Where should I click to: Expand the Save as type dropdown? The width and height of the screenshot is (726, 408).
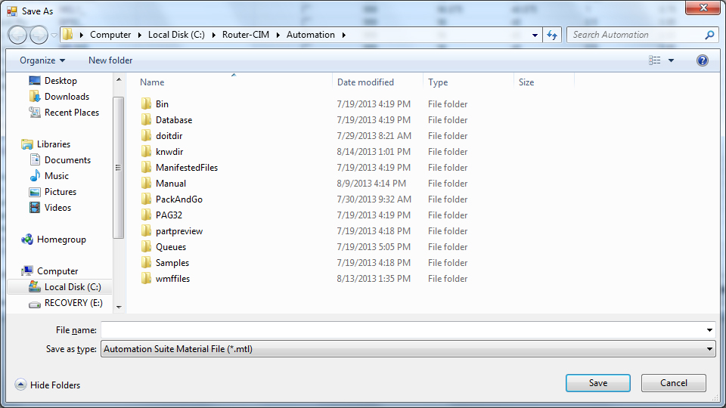709,349
